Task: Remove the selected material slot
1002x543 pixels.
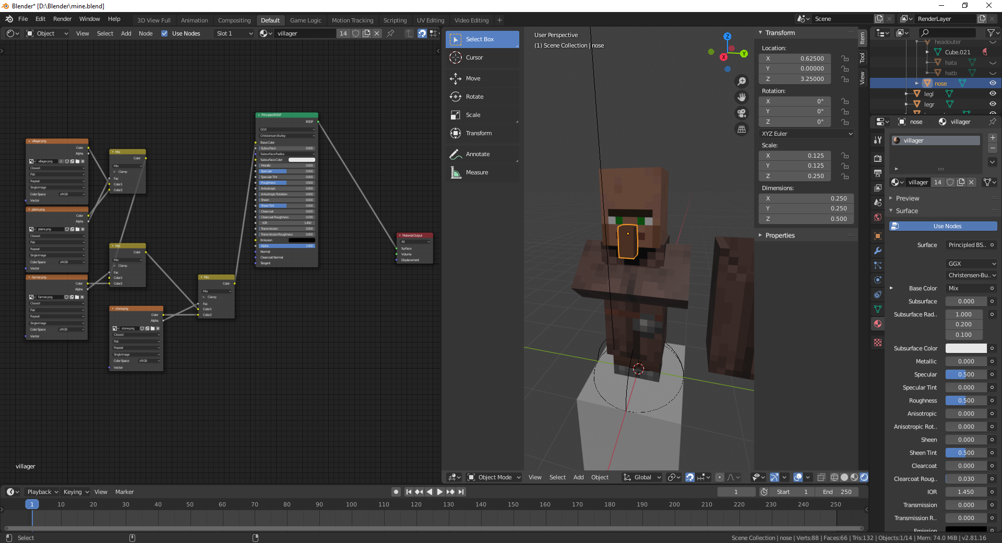Action: tap(993, 148)
